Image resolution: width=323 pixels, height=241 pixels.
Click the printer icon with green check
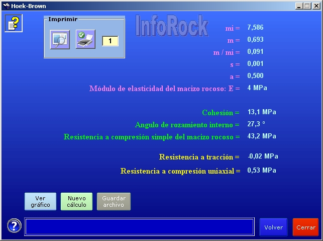85,39
